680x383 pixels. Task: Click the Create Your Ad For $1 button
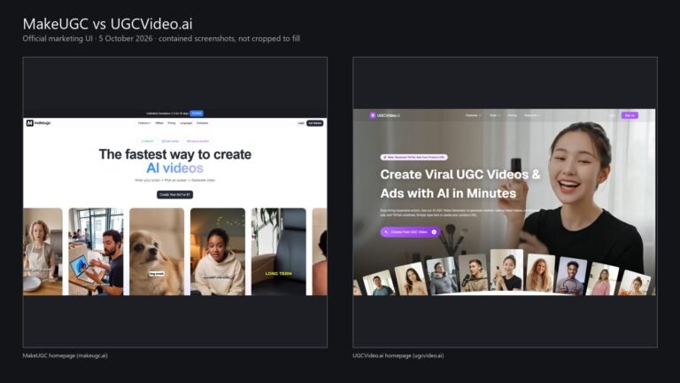coord(174,194)
